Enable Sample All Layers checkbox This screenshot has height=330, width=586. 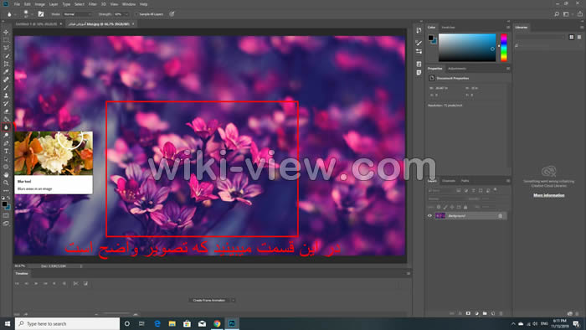(x=137, y=14)
